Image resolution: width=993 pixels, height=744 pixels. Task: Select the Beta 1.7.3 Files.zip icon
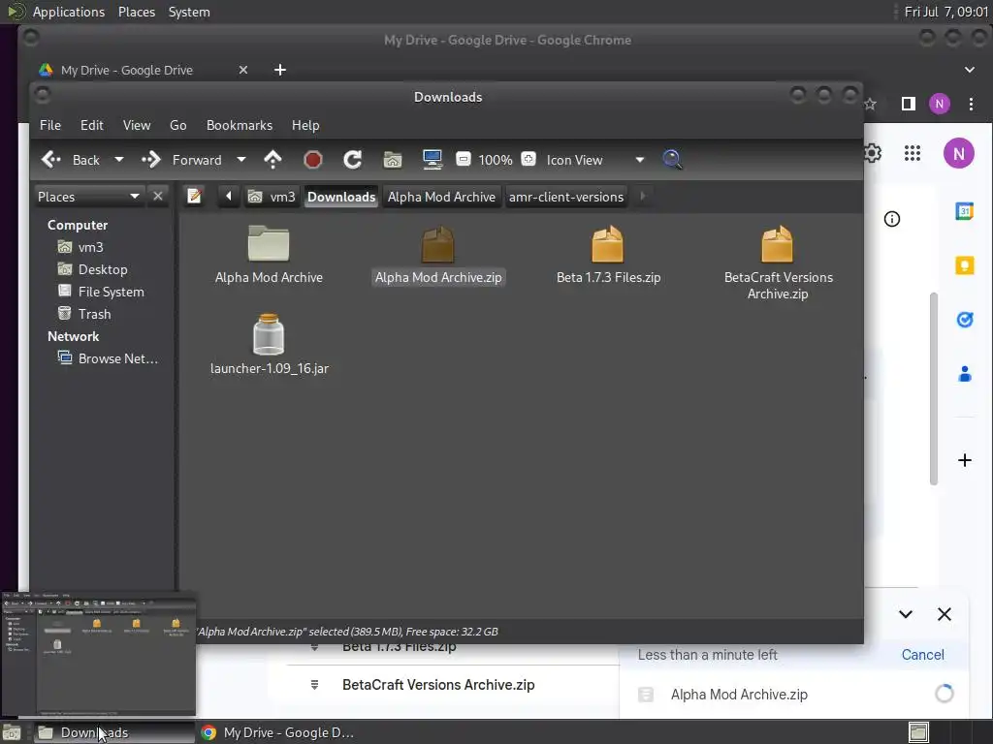pos(607,244)
